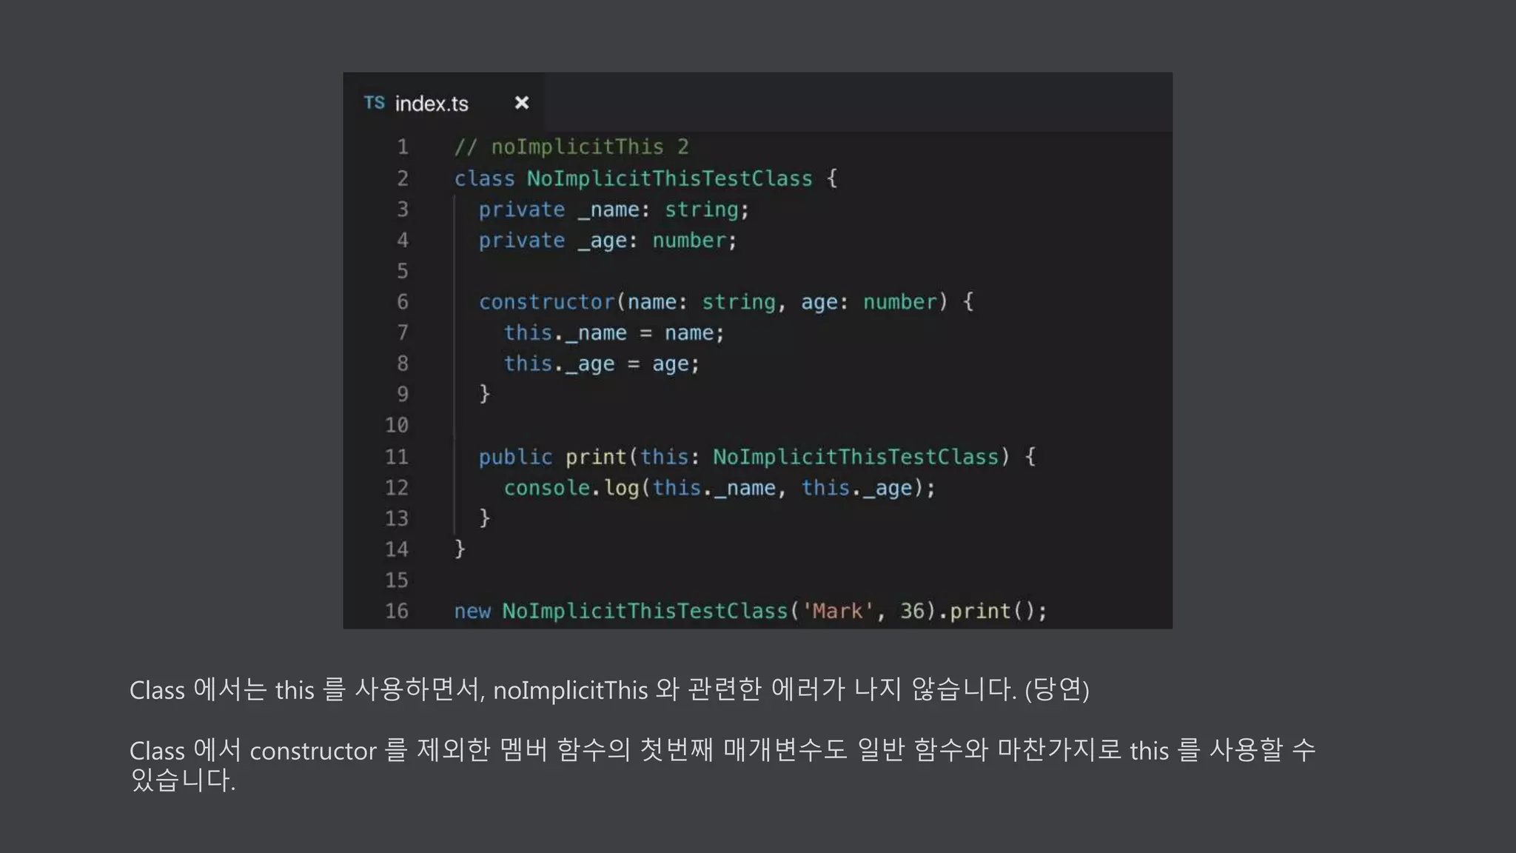Click 'NoImplicitThisTestClass' on line 2
Image resolution: width=1516 pixels, height=853 pixels.
(x=669, y=178)
